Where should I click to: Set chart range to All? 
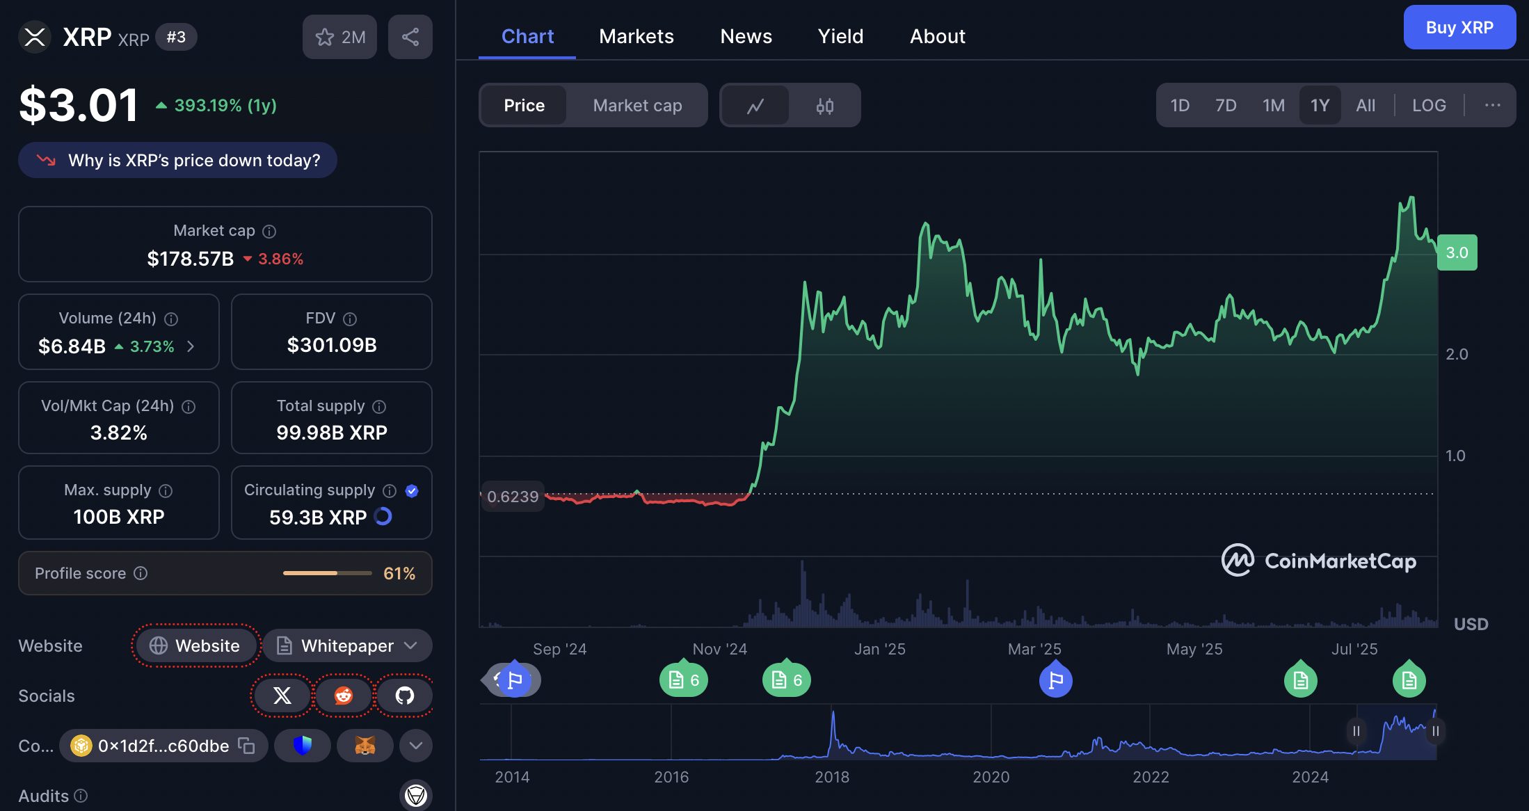click(x=1366, y=105)
